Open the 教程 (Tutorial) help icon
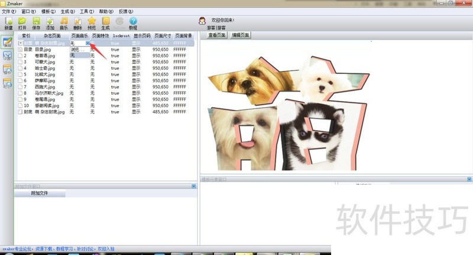473x255 pixels. coord(133,22)
